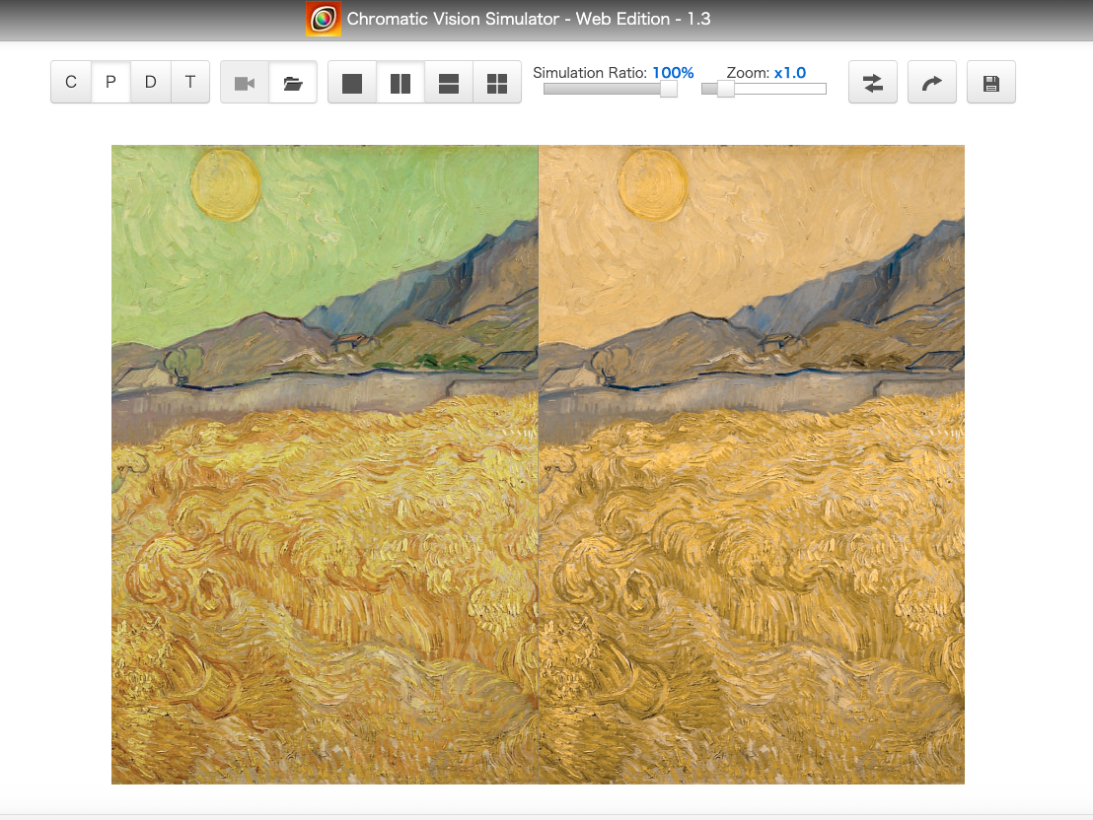Screen dimensions: 1093x820
Task: Select the T (tritanope) mode
Action: 190,82
